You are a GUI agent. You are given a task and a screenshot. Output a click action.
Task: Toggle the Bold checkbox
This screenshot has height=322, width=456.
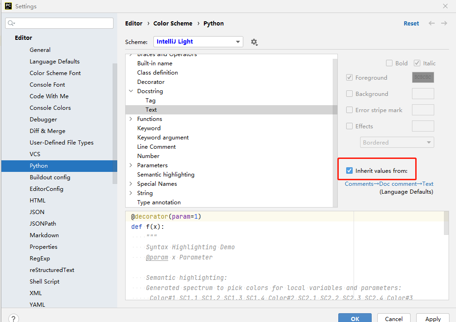[x=389, y=63]
